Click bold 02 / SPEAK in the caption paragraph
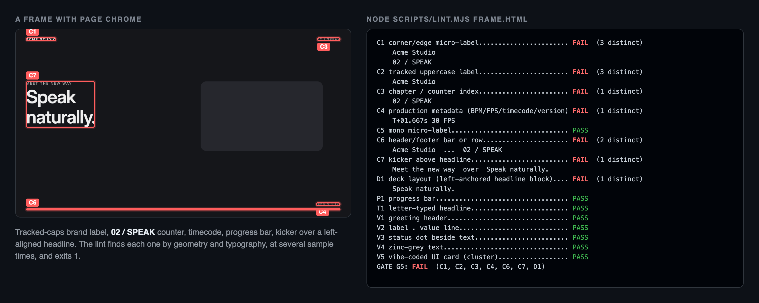The image size is (759, 303). (x=133, y=232)
